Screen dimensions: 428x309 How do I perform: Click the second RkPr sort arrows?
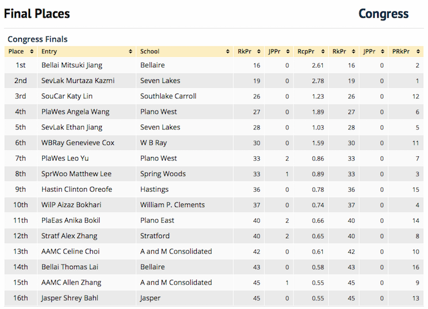tap(355, 52)
